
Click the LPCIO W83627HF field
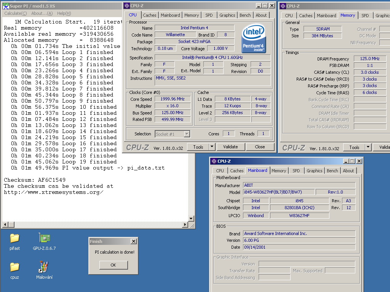(299, 216)
